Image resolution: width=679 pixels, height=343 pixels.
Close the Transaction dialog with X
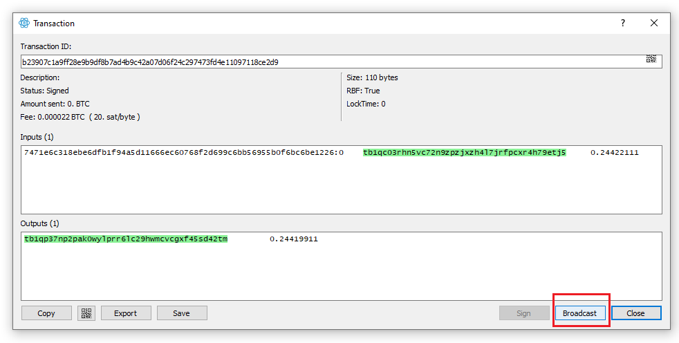[654, 23]
